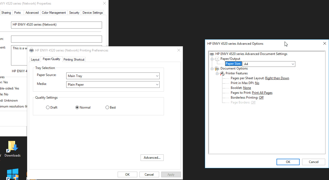
Task: Click the Document Options printer icon
Action: [x=217, y=68]
